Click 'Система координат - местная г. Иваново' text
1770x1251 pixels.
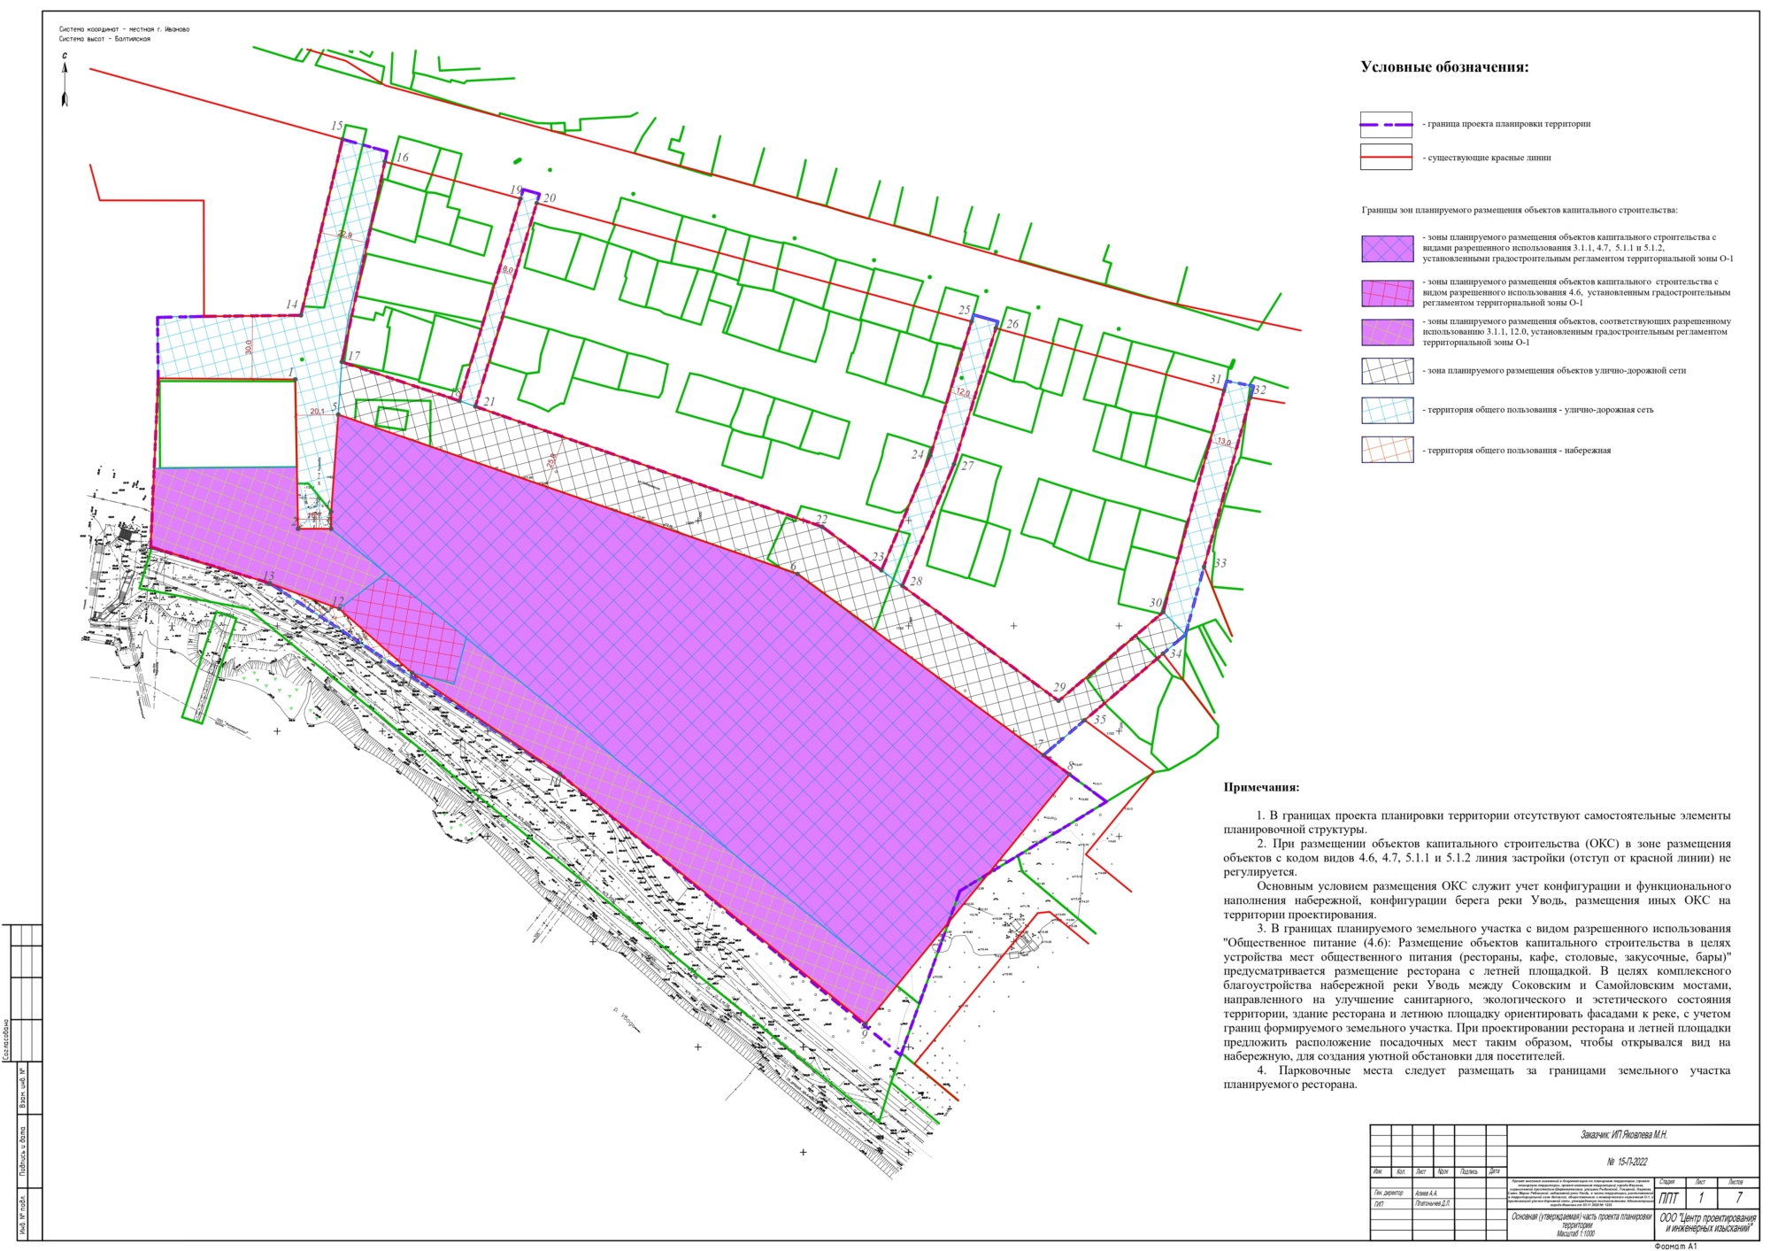124,29
